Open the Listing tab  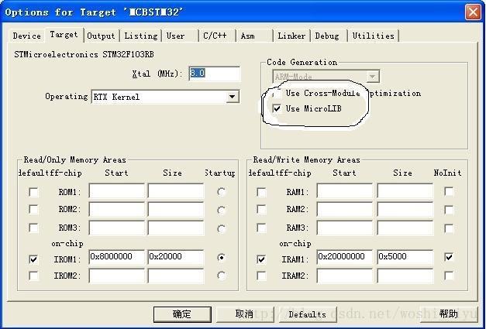tap(141, 36)
